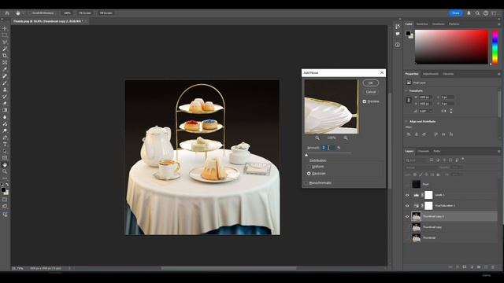Select the Rectangular Marquee tool
This screenshot has width=504, height=283.
(5, 35)
